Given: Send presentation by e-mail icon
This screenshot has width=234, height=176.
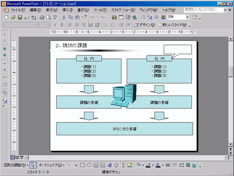Looking at the screenshot, I should 27,17.
